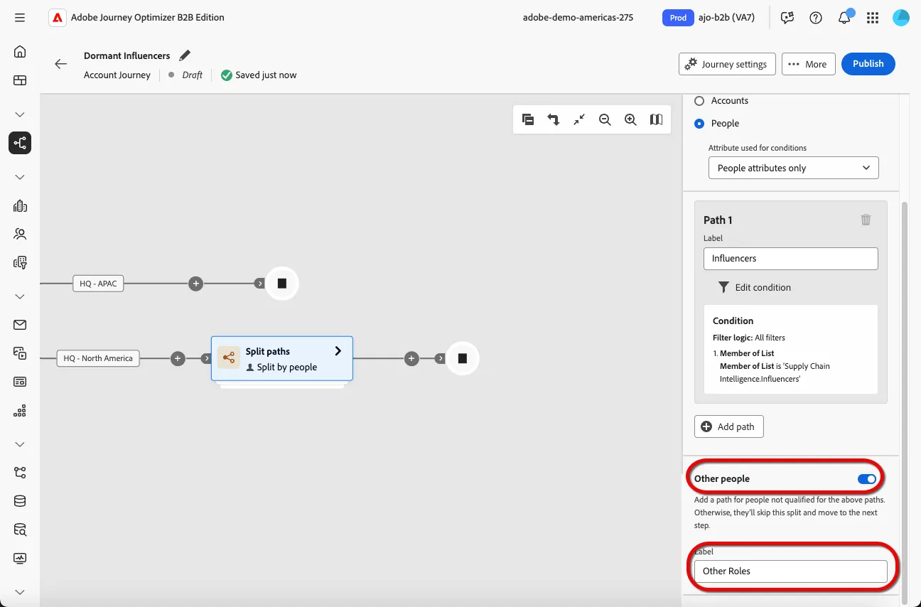
Task: Click the end node on the HQ - APAC path
Action: [x=281, y=284]
